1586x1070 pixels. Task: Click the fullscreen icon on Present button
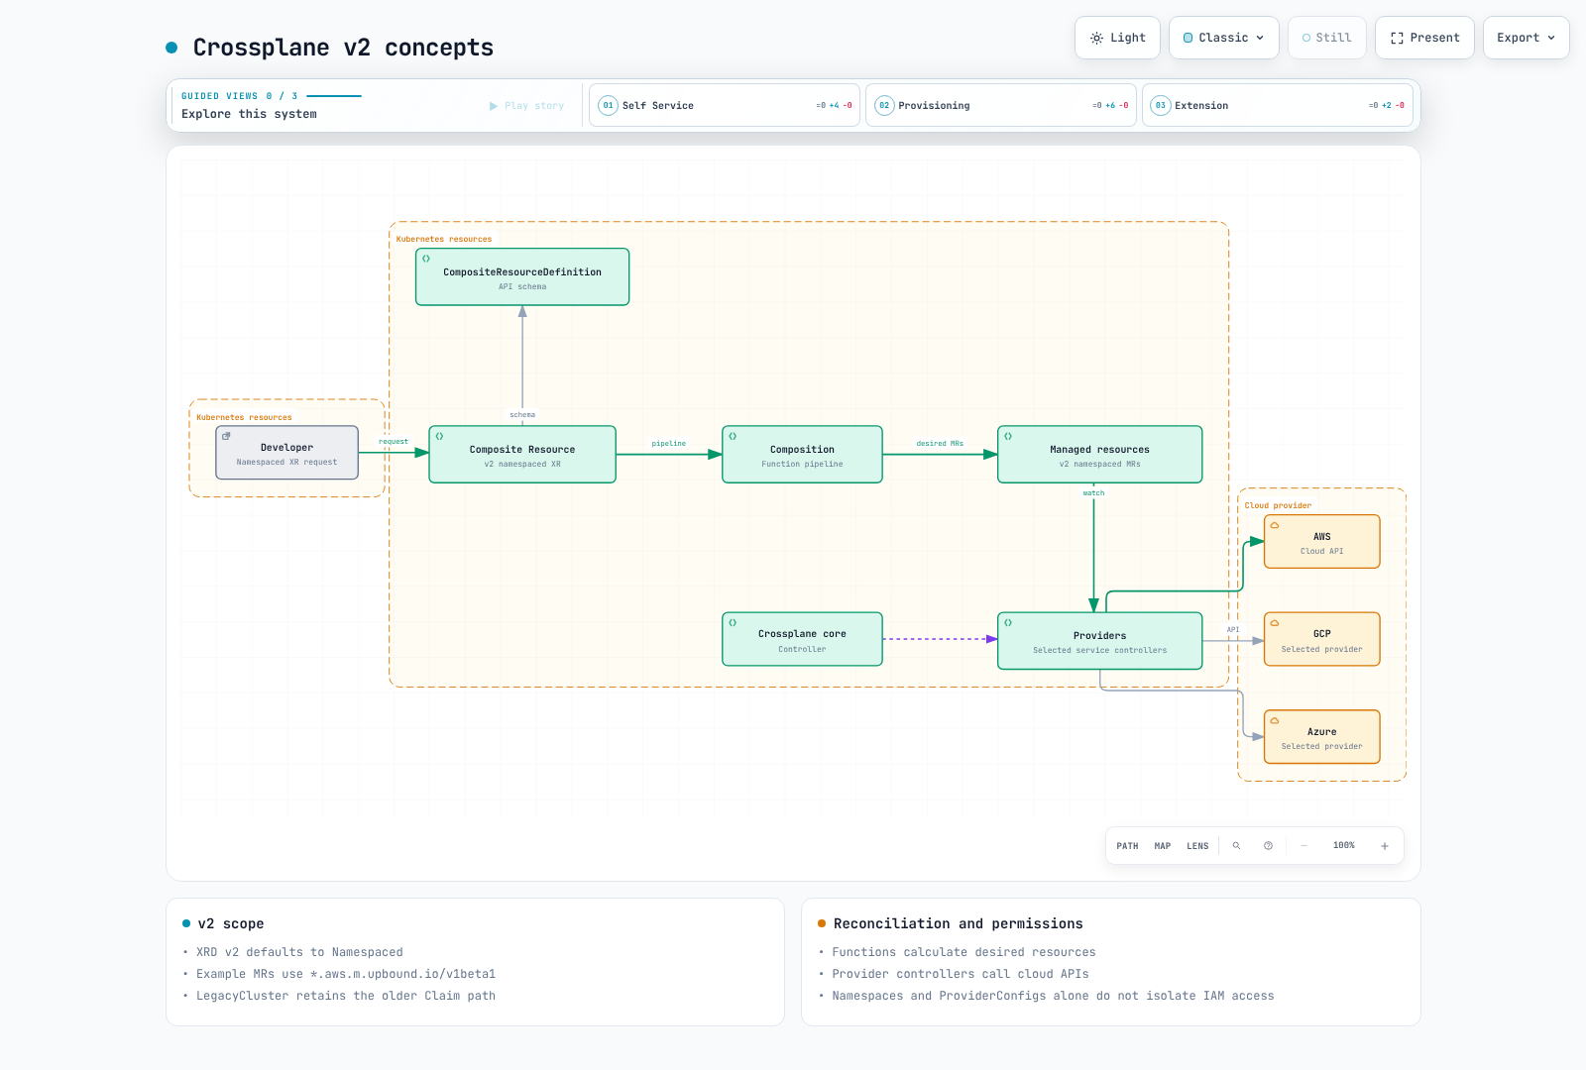click(x=1397, y=38)
